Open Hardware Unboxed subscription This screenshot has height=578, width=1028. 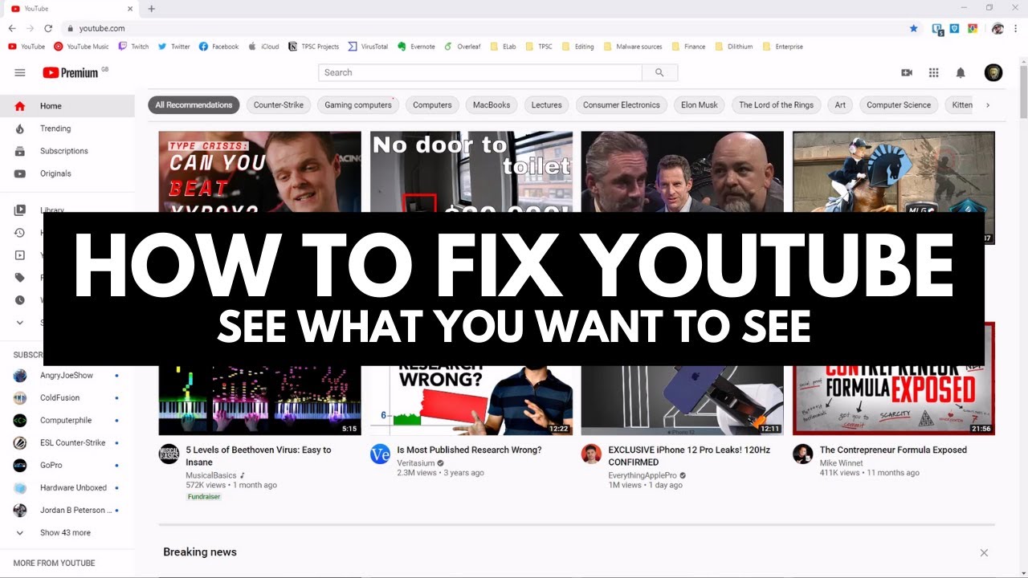click(x=67, y=488)
